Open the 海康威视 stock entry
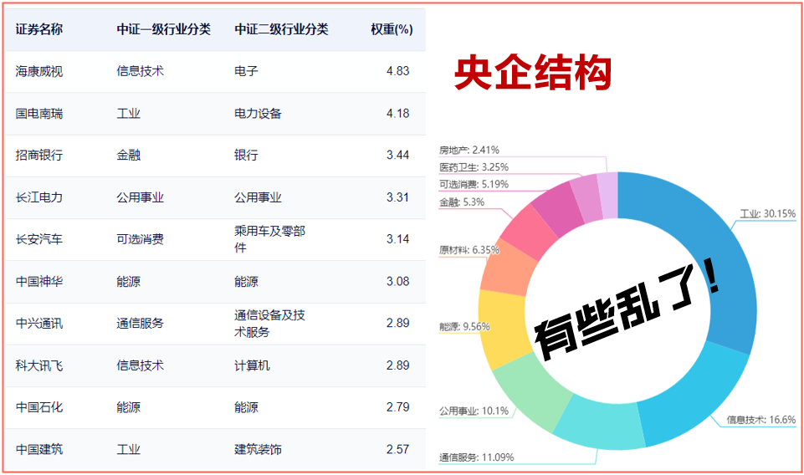The width and height of the screenshot is (804, 475). pyautogui.click(x=38, y=71)
